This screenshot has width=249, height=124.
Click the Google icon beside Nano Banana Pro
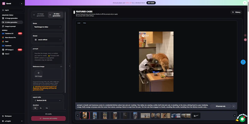[x=3, y=38]
